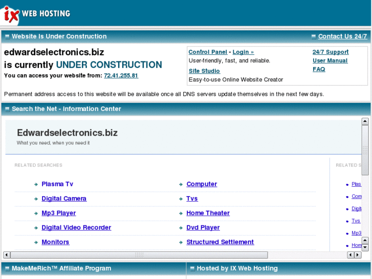Click arrow icon beside Structured Settlement
This screenshot has width=372, height=279.
(181, 243)
